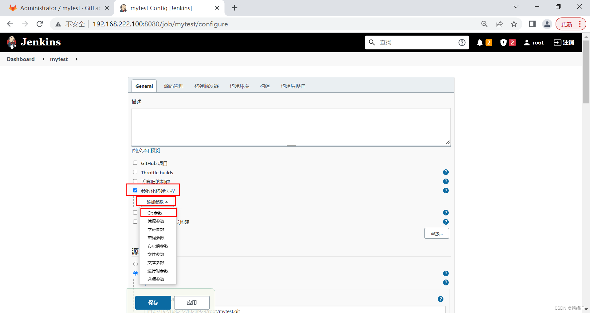Screen dimensions: 590x313
Task: Click the not-secure warning icon
Action: (58, 24)
